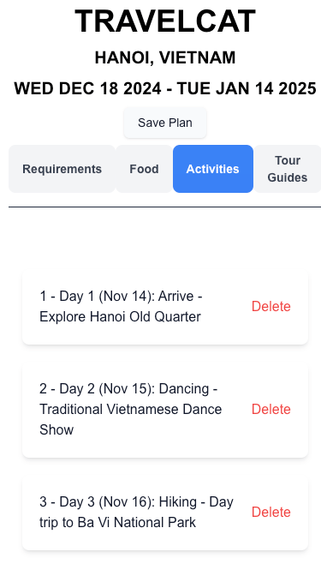Click the divider line below the tabs
This screenshot has width=321, height=564.
click(165, 207)
